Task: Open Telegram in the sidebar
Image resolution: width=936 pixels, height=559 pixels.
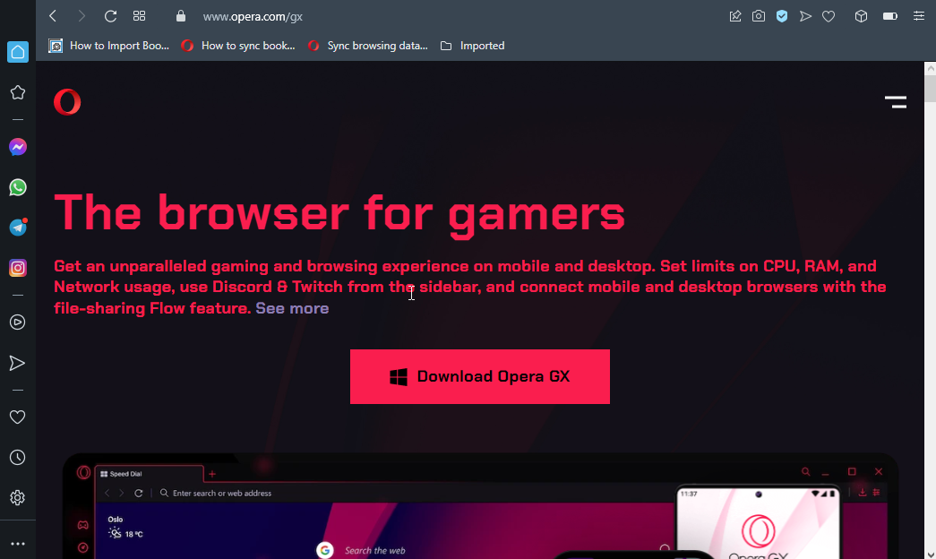Action: [17, 228]
